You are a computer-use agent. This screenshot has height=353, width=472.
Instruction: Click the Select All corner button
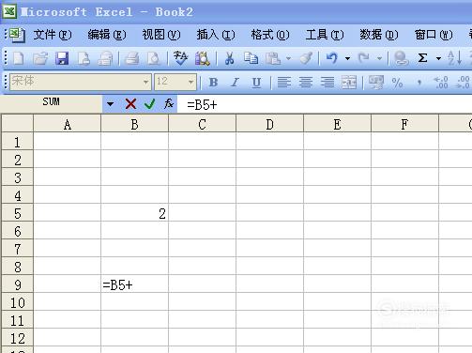pyautogui.click(x=18, y=123)
